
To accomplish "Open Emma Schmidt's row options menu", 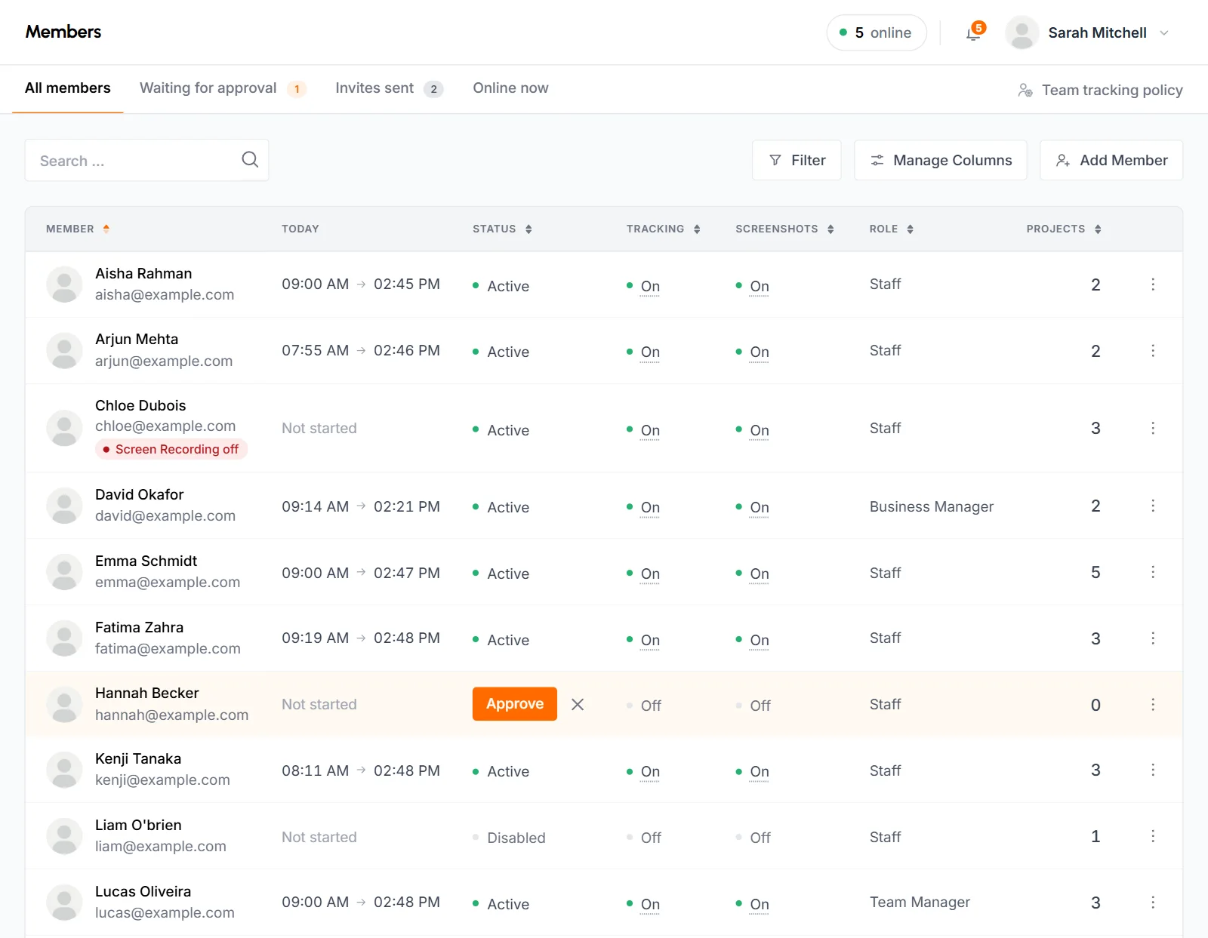I will 1153,572.
